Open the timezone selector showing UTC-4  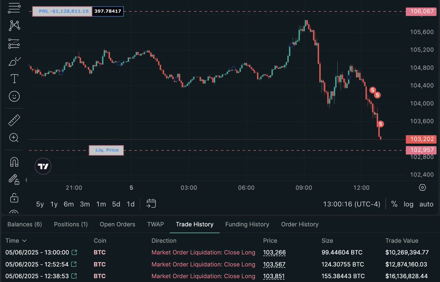tap(352, 204)
